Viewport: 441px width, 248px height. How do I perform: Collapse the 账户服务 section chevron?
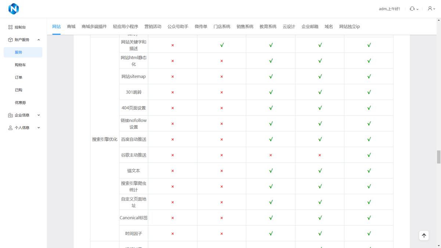tap(39, 40)
